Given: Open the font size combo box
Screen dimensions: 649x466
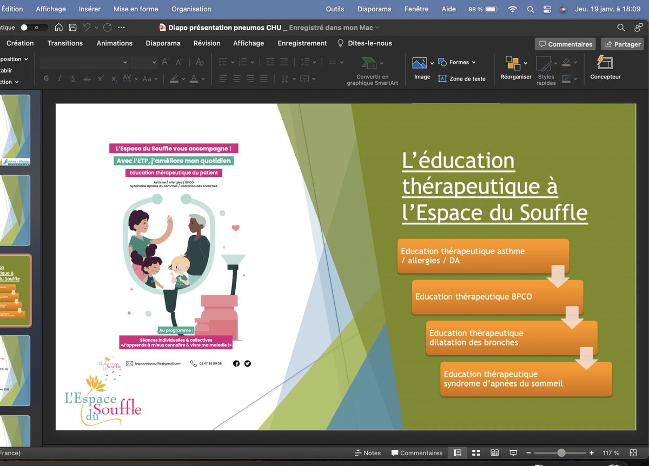Looking at the screenshot, I should click(144, 62).
